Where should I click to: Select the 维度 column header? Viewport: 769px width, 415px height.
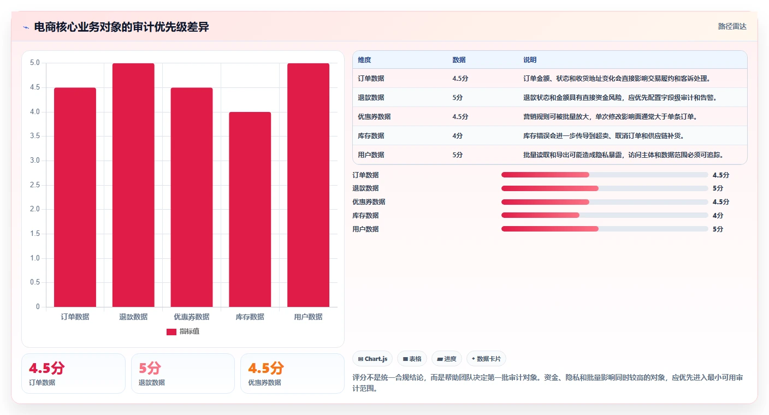coord(364,60)
